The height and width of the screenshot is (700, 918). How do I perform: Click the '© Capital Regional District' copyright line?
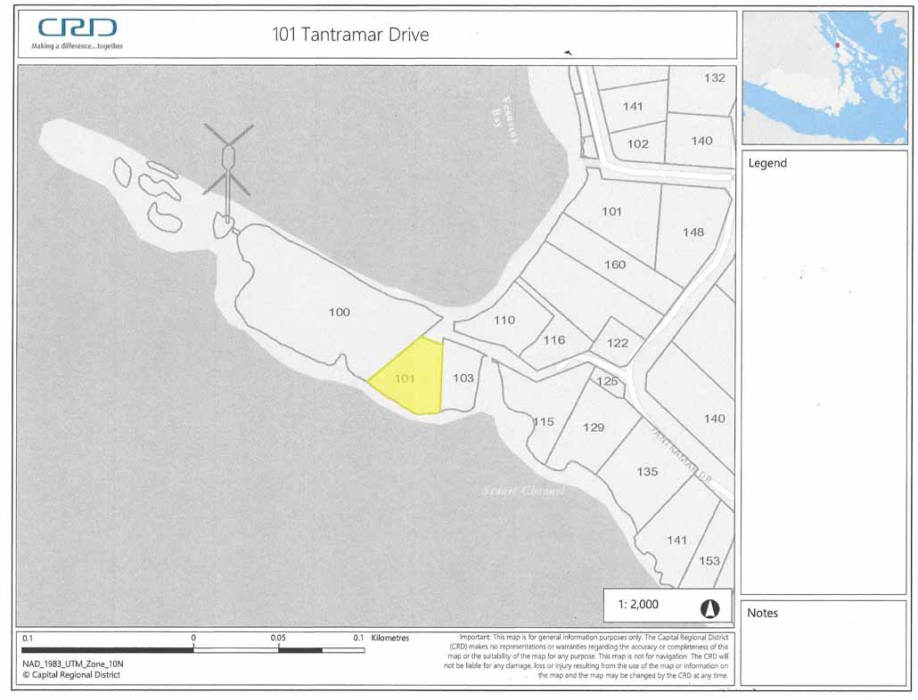(71, 675)
